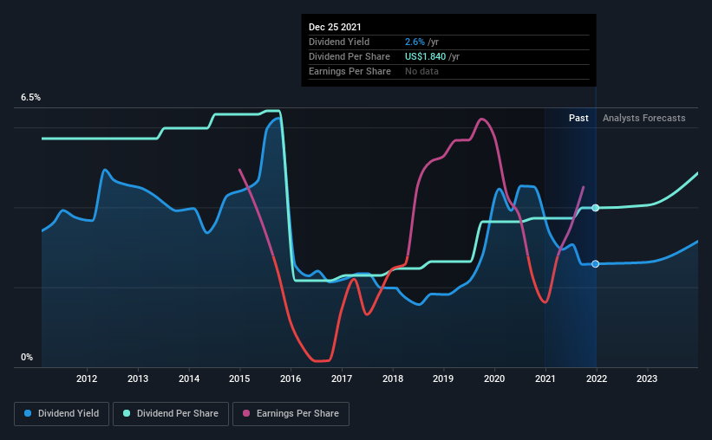Click the 2021 axis year label
Screen dimensions: 712x440
(x=545, y=379)
